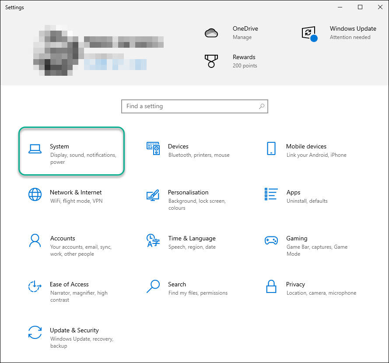
Task: Click the Find a setting search box
Action: (190, 106)
